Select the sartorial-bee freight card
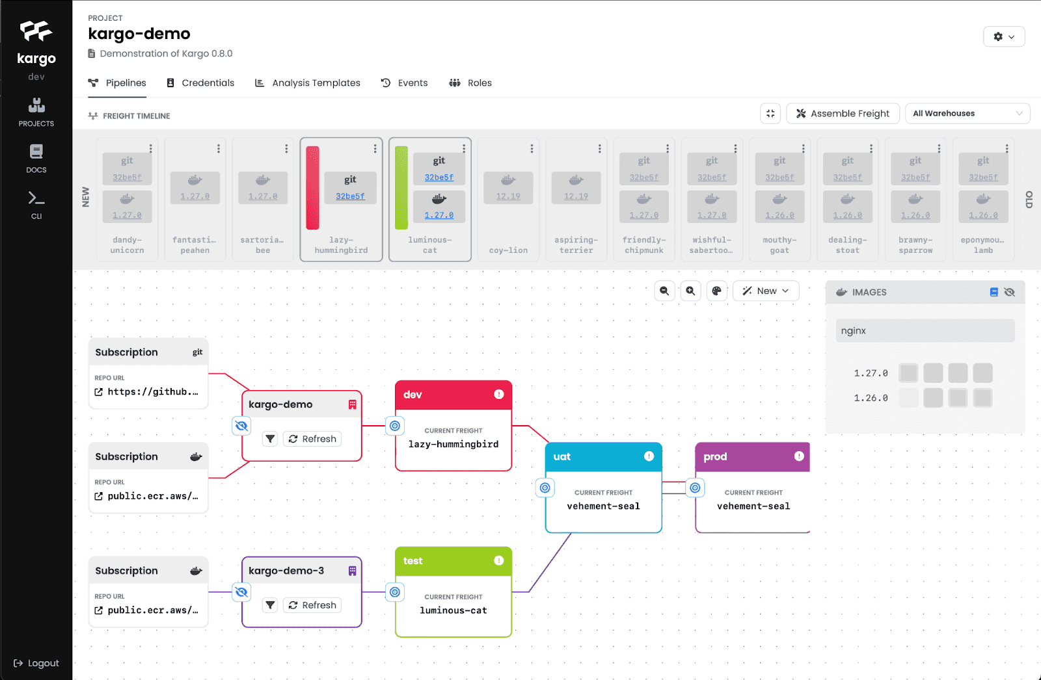Image resolution: width=1041 pixels, height=680 pixels. click(x=263, y=200)
